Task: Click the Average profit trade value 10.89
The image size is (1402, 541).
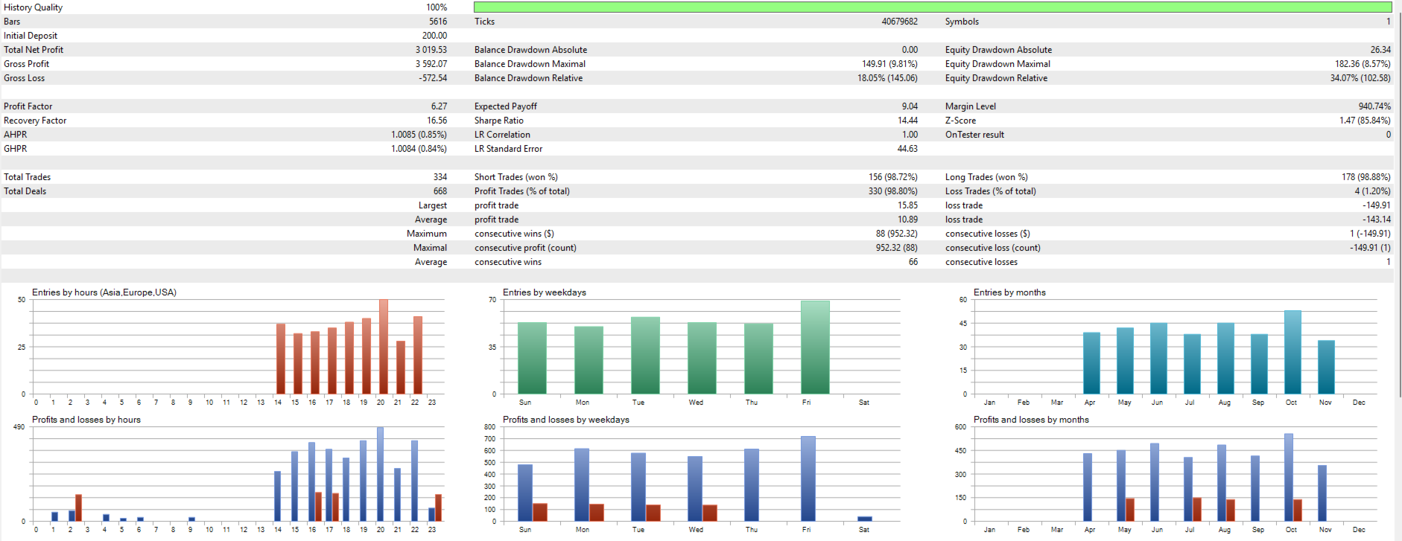Action: click(907, 220)
